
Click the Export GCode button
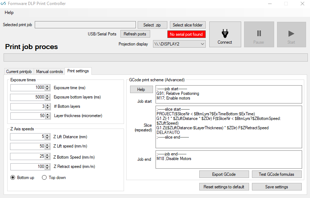(x=224, y=174)
